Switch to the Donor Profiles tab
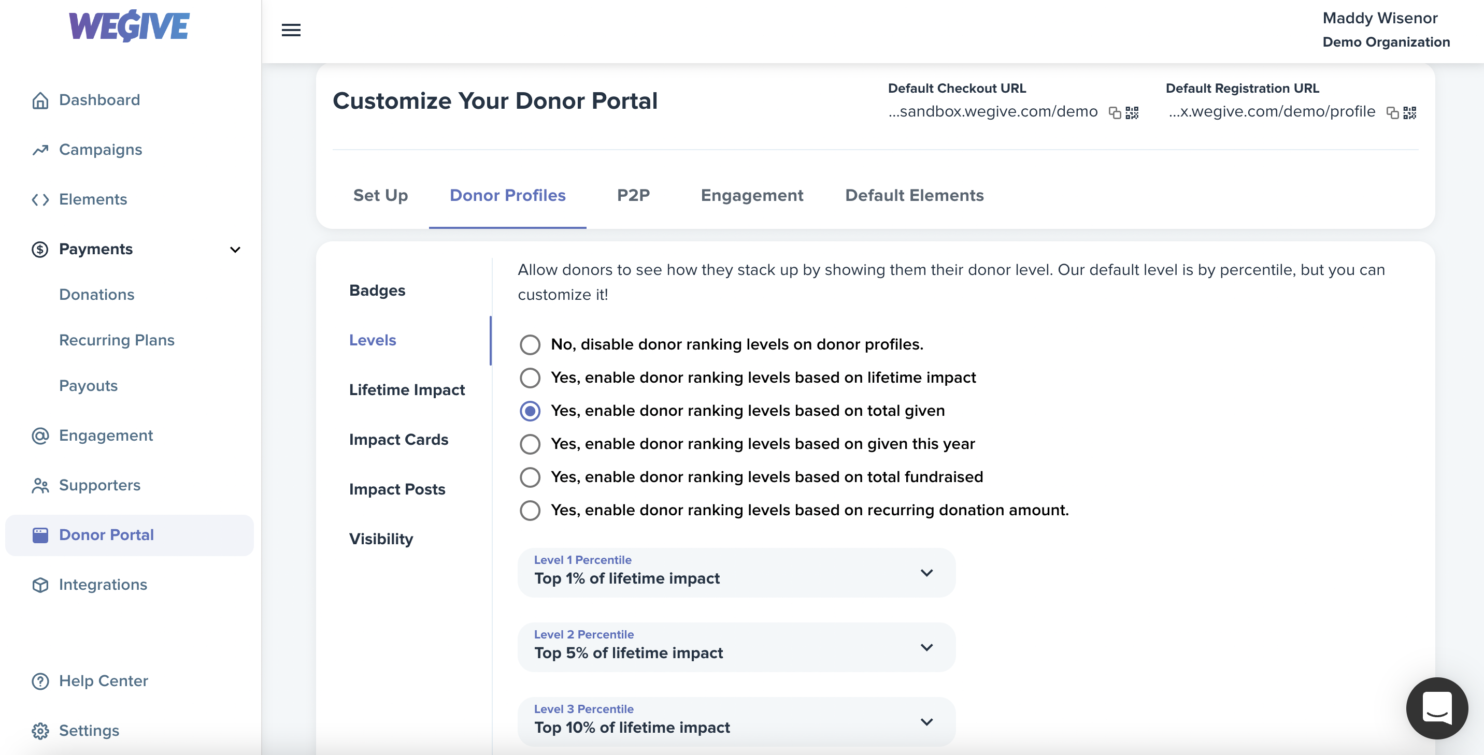The width and height of the screenshot is (1484, 755). pos(507,195)
